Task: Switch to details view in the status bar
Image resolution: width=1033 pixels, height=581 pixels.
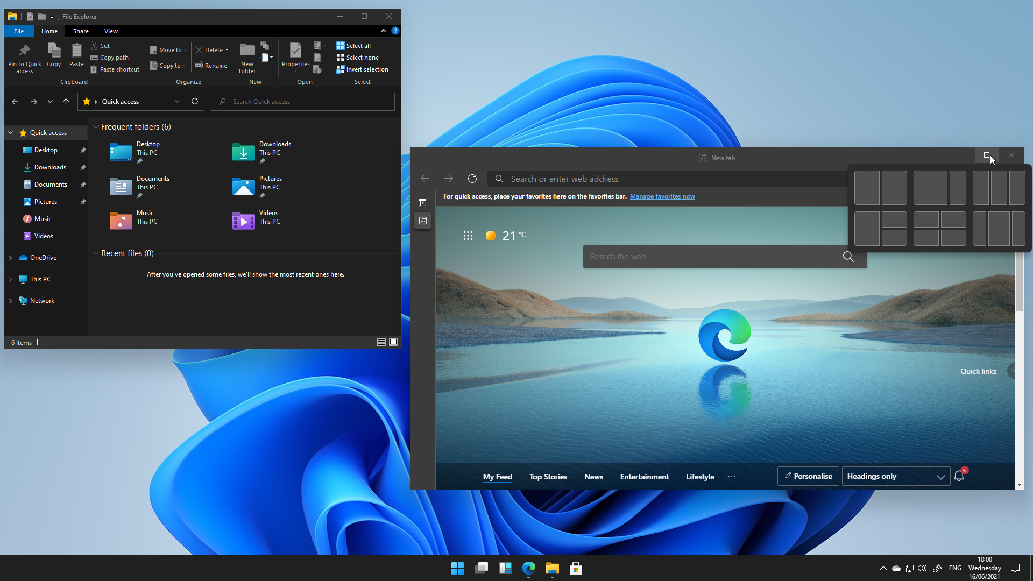Action: tap(381, 342)
